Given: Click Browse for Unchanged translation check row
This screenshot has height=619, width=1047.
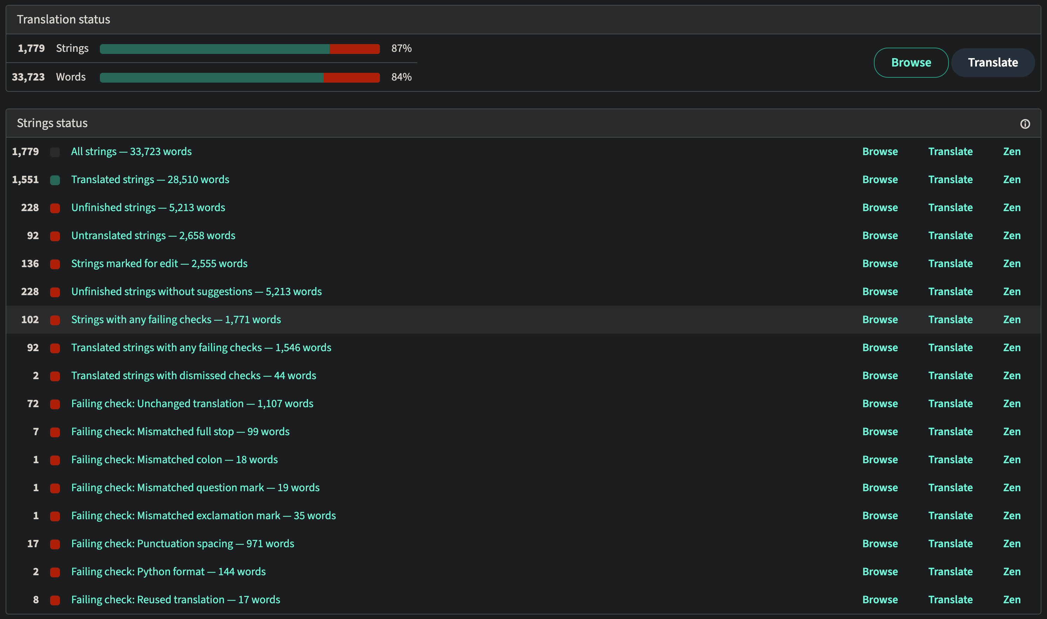Looking at the screenshot, I should [880, 403].
